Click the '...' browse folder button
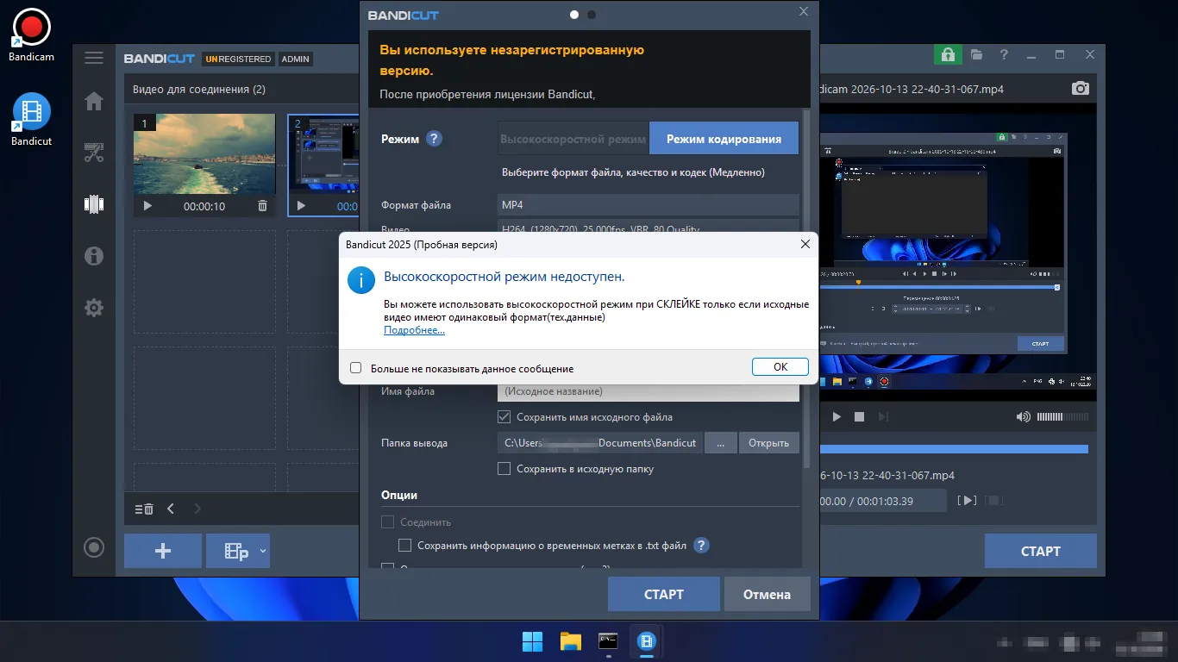 click(720, 443)
